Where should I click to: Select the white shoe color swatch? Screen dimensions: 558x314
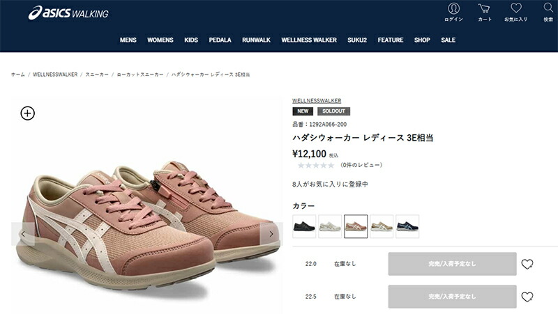(x=330, y=226)
